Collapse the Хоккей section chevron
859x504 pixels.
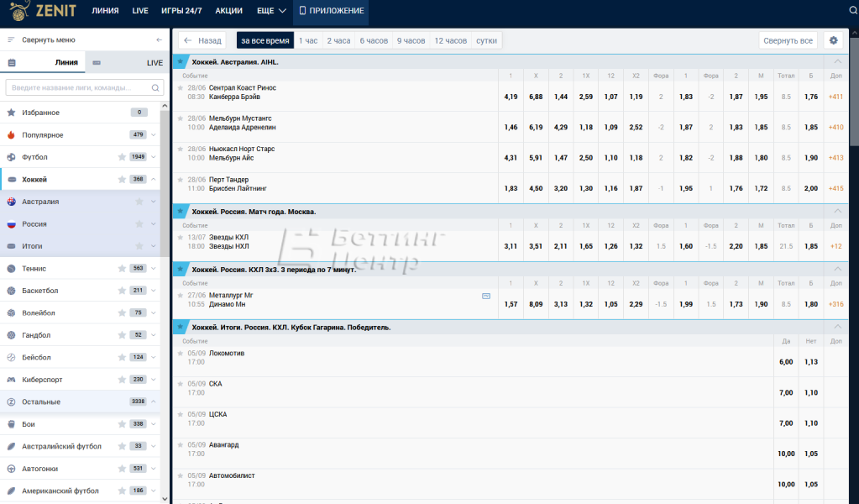click(154, 179)
